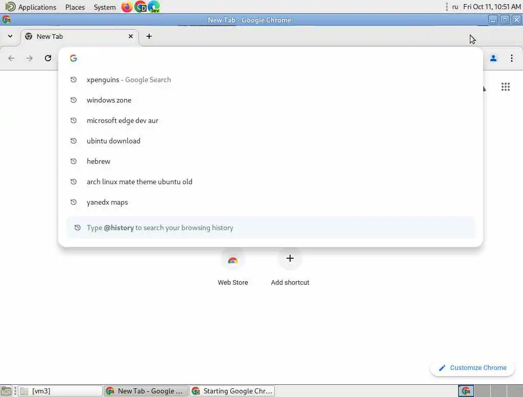Screen dimensions: 523x397
Task: Open the Web Store shortcut
Action: [x=233, y=267]
